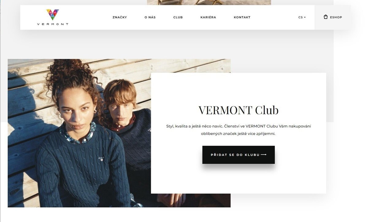This screenshot has height=222, width=368.
Task: Select the VERMONT Club heading
Action: pos(239,110)
